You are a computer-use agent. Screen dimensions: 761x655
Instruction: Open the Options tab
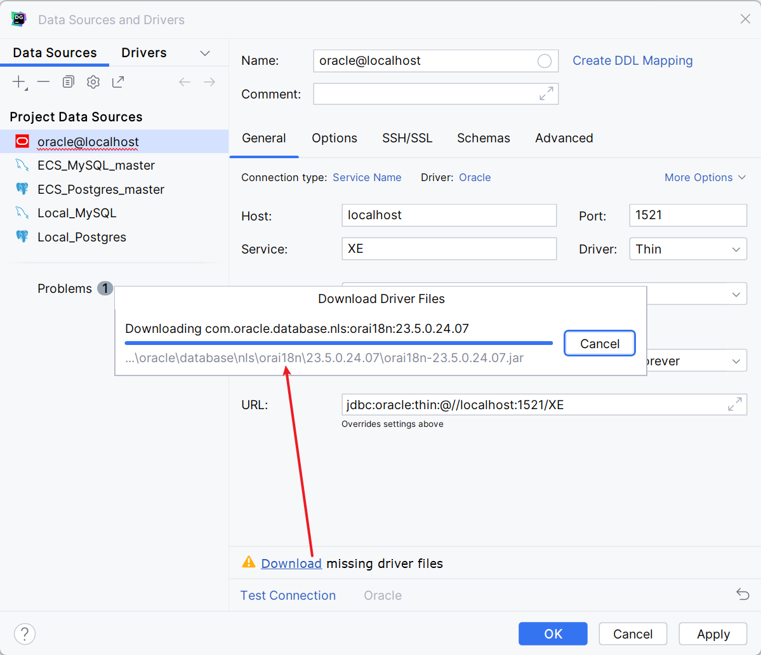coord(334,138)
